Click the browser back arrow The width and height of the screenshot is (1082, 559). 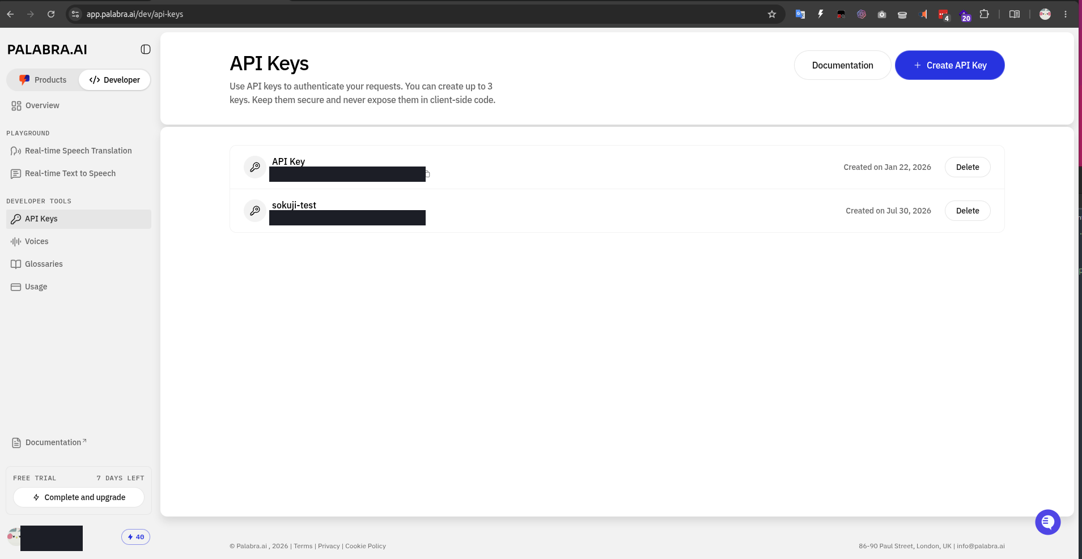click(x=10, y=14)
